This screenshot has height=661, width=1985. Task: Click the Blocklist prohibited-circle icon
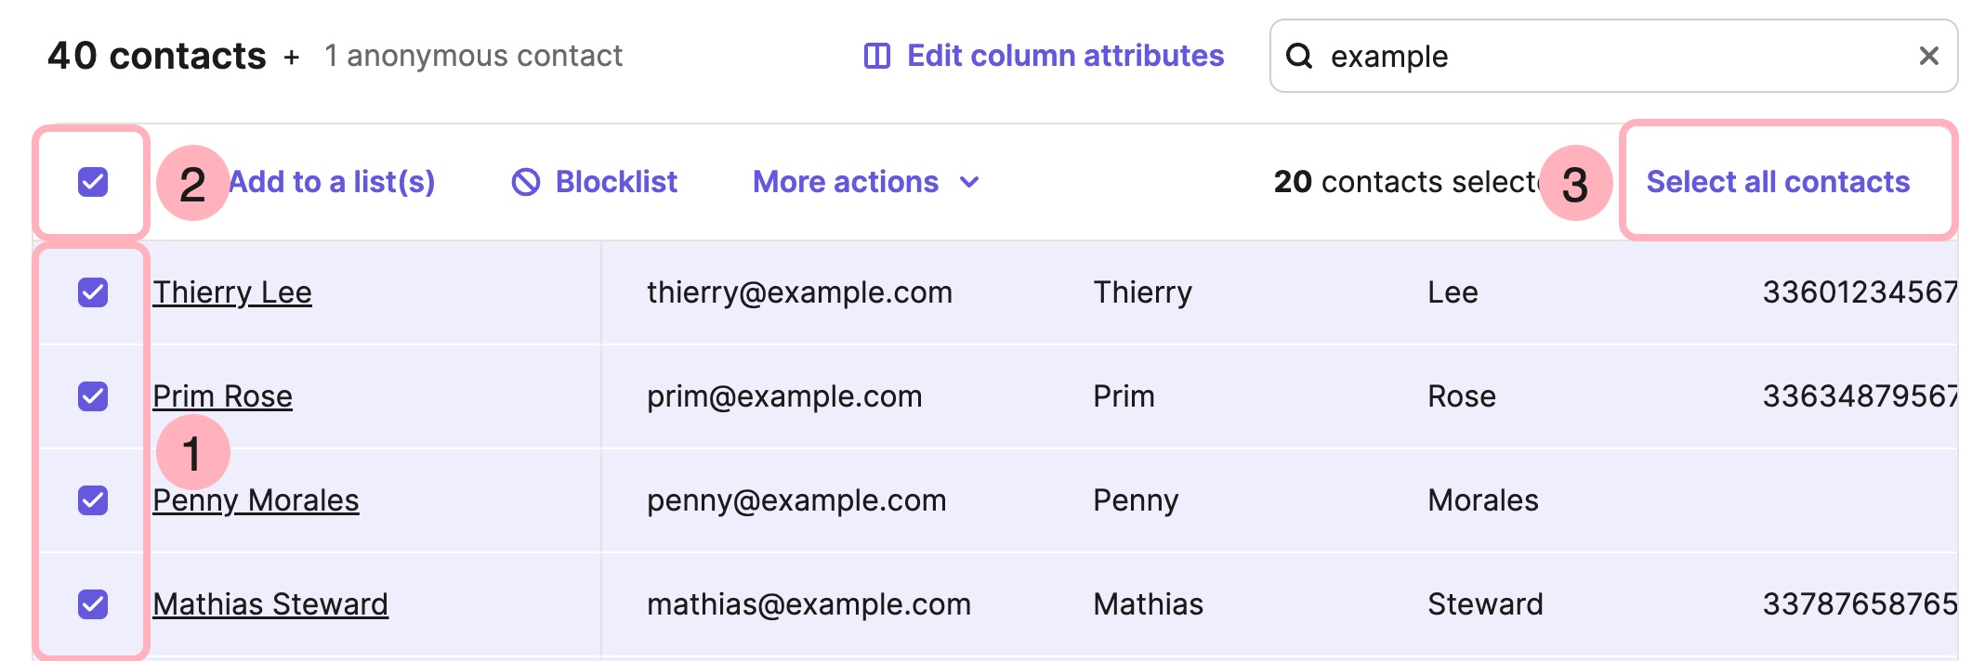point(526,182)
